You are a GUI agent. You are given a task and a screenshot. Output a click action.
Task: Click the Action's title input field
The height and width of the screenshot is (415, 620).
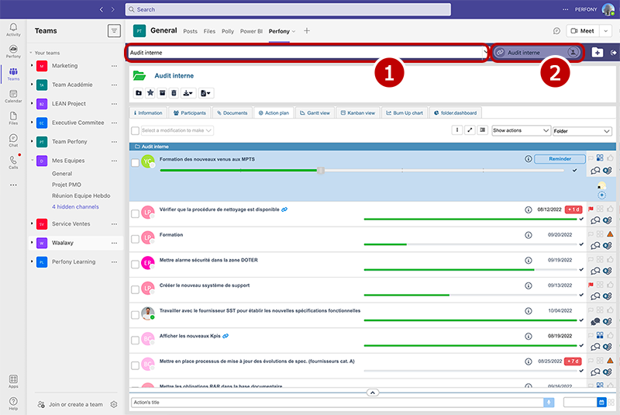tap(337, 403)
